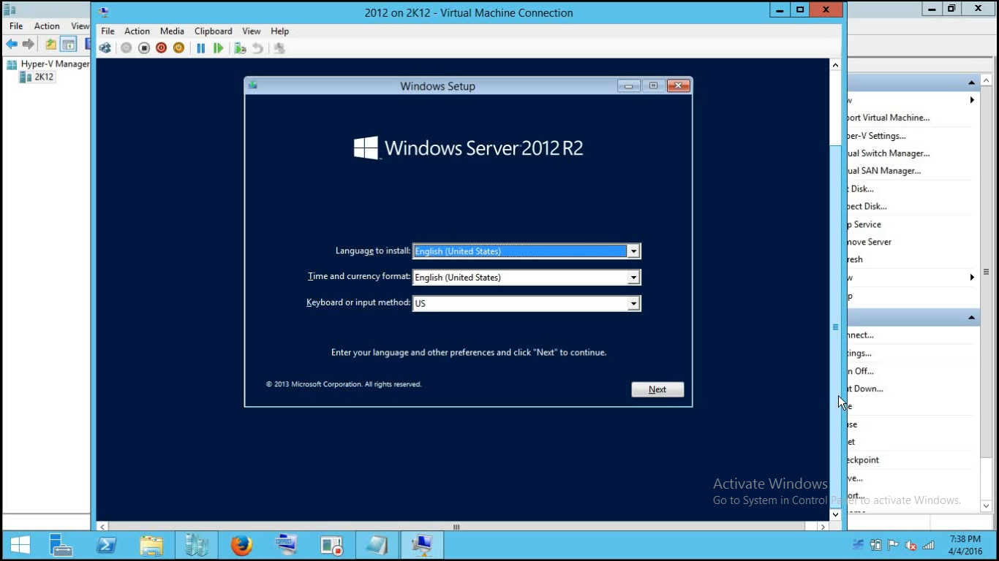The width and height of the screenshot is (999, 561).
Task: Click the Hyper-V Manager taskbar icon
Action: pos(196,545)
